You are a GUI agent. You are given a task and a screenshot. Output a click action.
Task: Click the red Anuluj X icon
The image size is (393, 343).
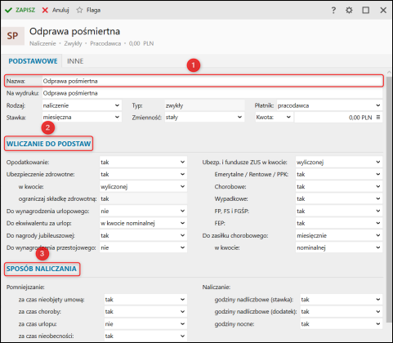[x=45, y=10]
